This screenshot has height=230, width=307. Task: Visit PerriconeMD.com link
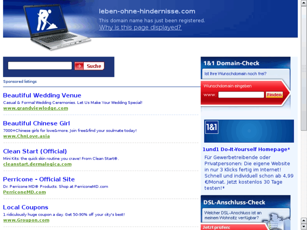point(24,192)
